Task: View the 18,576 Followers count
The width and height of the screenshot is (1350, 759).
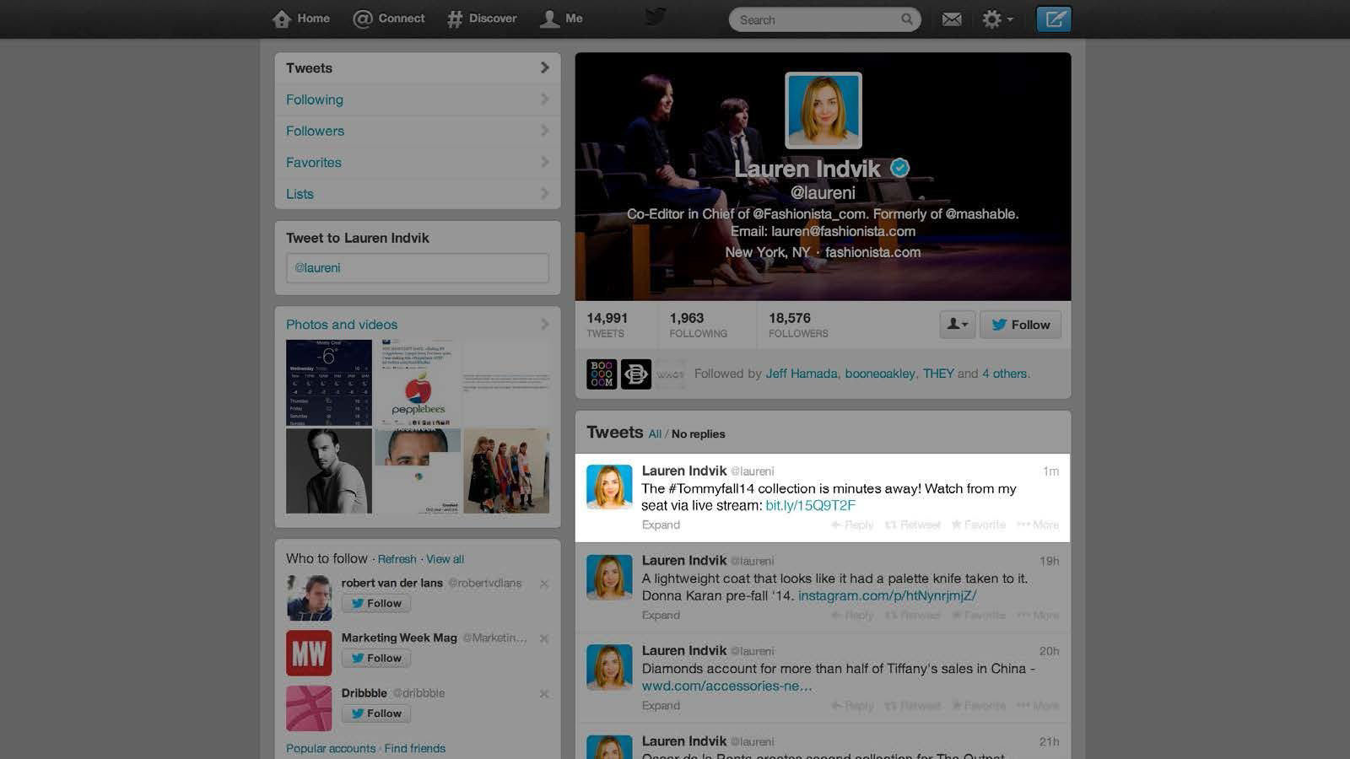Action: pyautogui.click(x=798, y=325)
